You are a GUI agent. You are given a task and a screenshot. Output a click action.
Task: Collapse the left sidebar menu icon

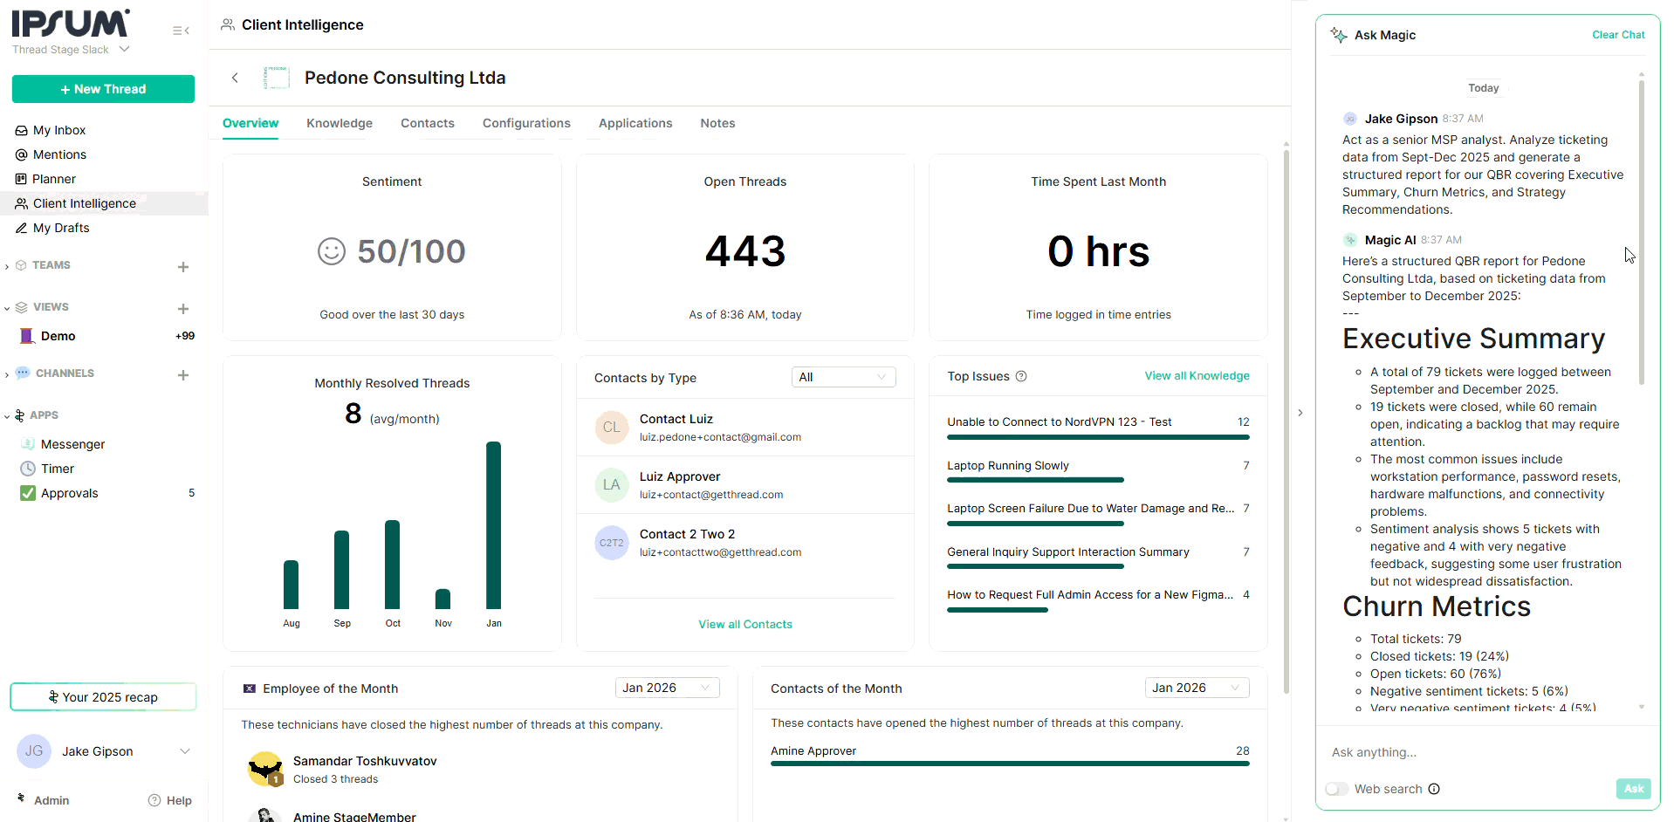[181, 31]
